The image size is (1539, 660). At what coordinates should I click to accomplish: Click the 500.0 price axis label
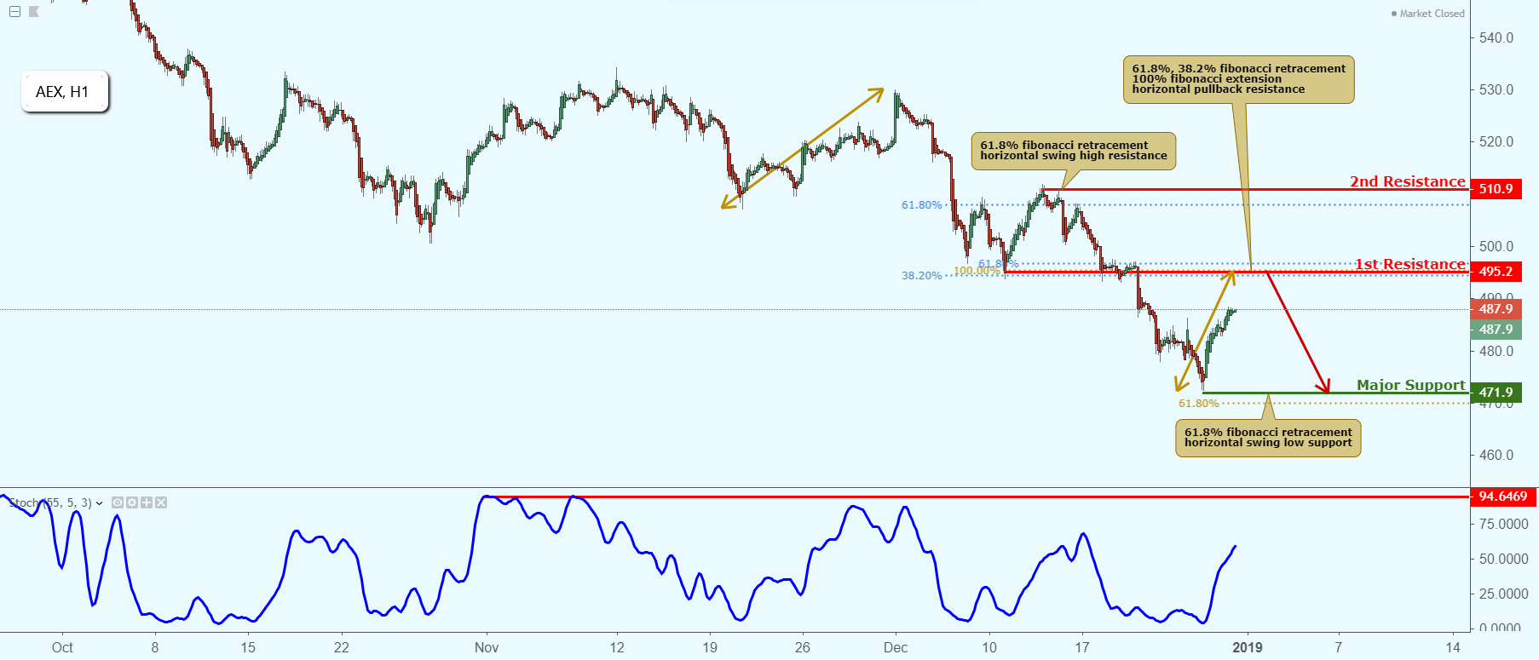pyautogui.click(x=1496, y=246)
